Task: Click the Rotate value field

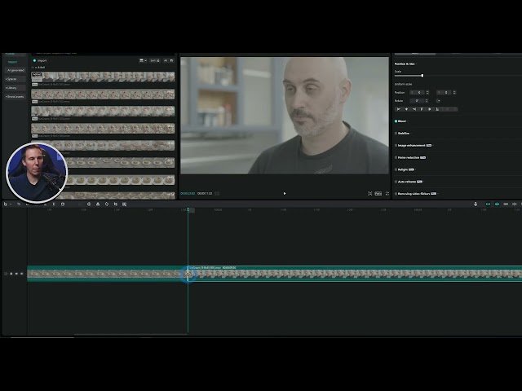Action: coord(417,101)
